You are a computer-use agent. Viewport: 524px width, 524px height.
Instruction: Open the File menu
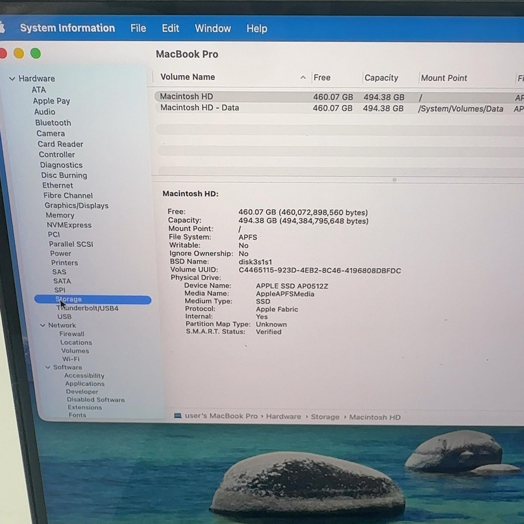138,28
